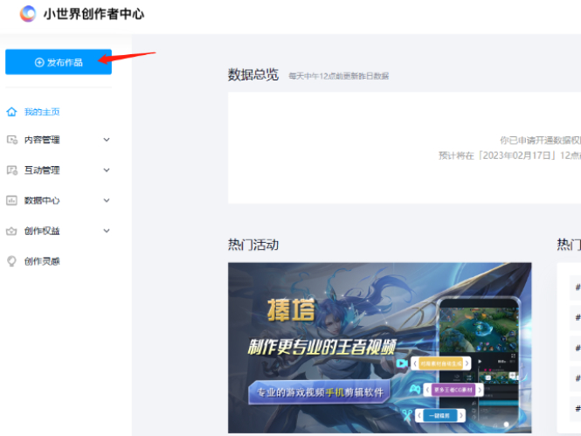Click the 发布作品 publish button
This screenshot has width=581, height=436.
(x=59, y=62)
